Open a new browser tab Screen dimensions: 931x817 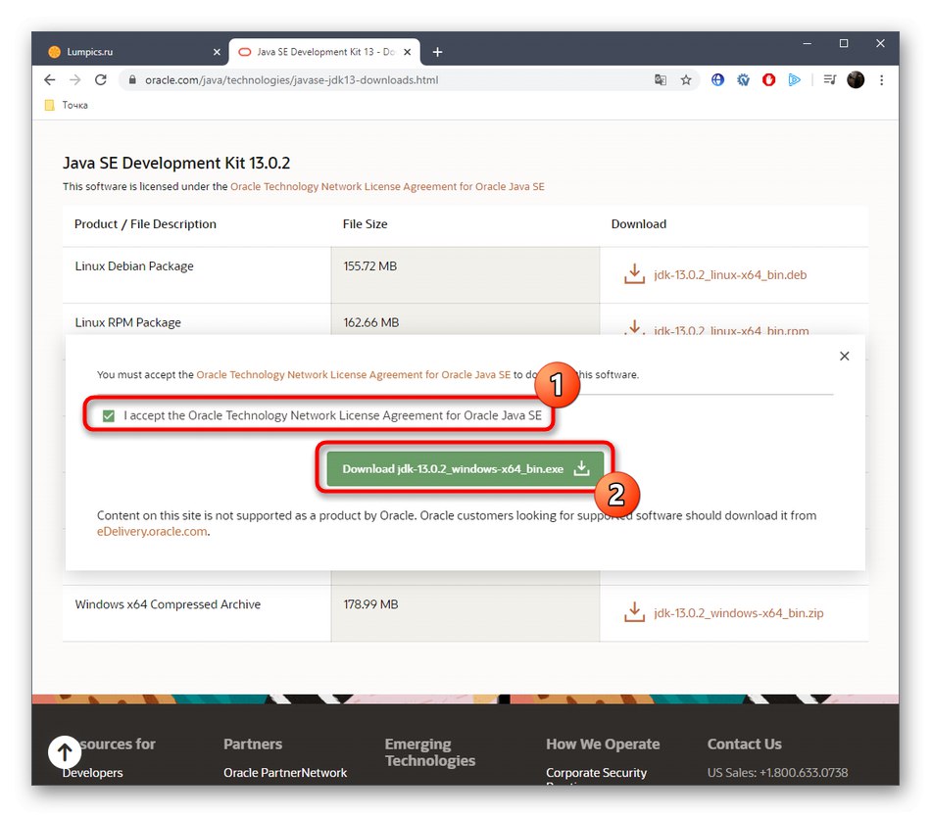coord(438,52)
